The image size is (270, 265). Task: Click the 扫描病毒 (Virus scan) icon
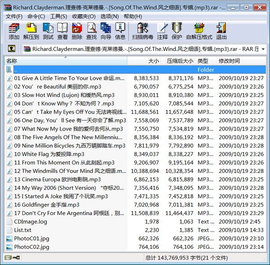143,31
